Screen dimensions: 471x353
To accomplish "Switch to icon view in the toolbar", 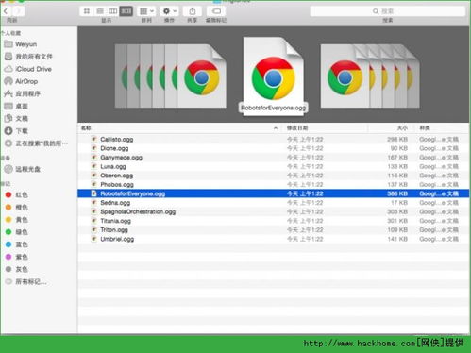I will pos(86,11).
